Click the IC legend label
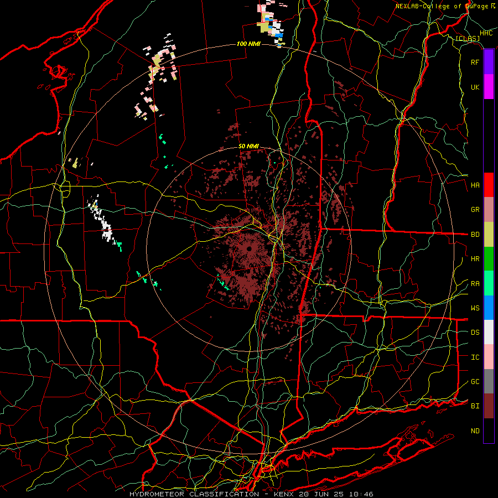 coord(475,357)
